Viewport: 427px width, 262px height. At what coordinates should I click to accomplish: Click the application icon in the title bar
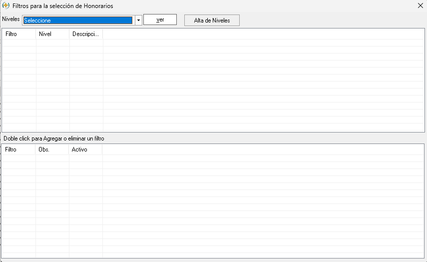point(6,5)
